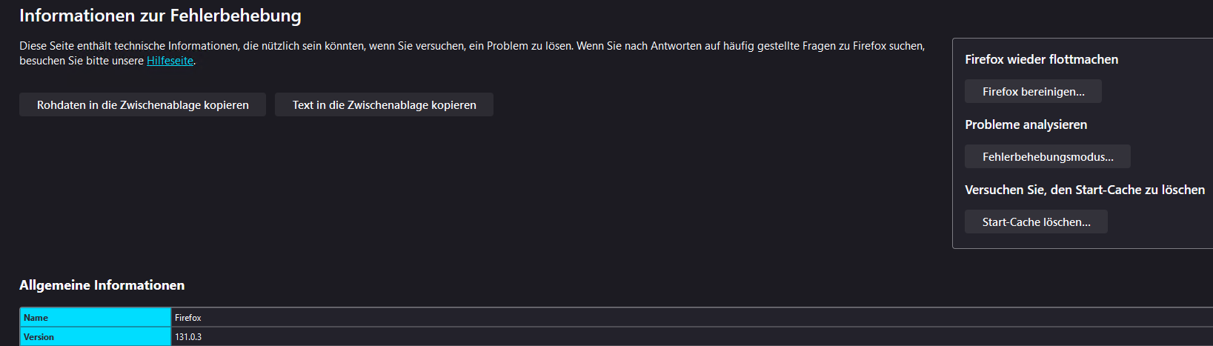Click the 'Versuchen Sie, den Start-Cache zu löschen' heading

(x=1084, y=190)
